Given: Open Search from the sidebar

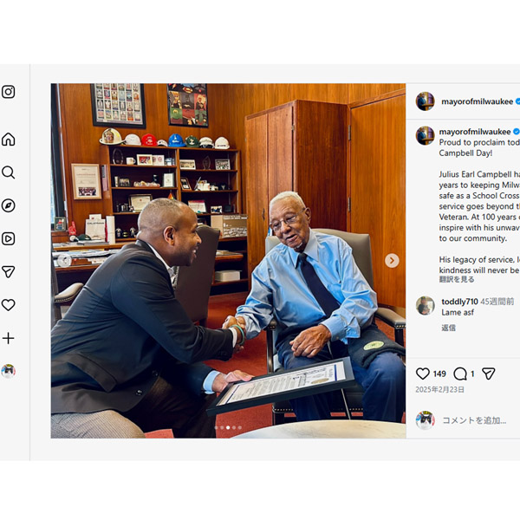Looking at the screenshot, I should pyautogui.click(x=9, y=172).
